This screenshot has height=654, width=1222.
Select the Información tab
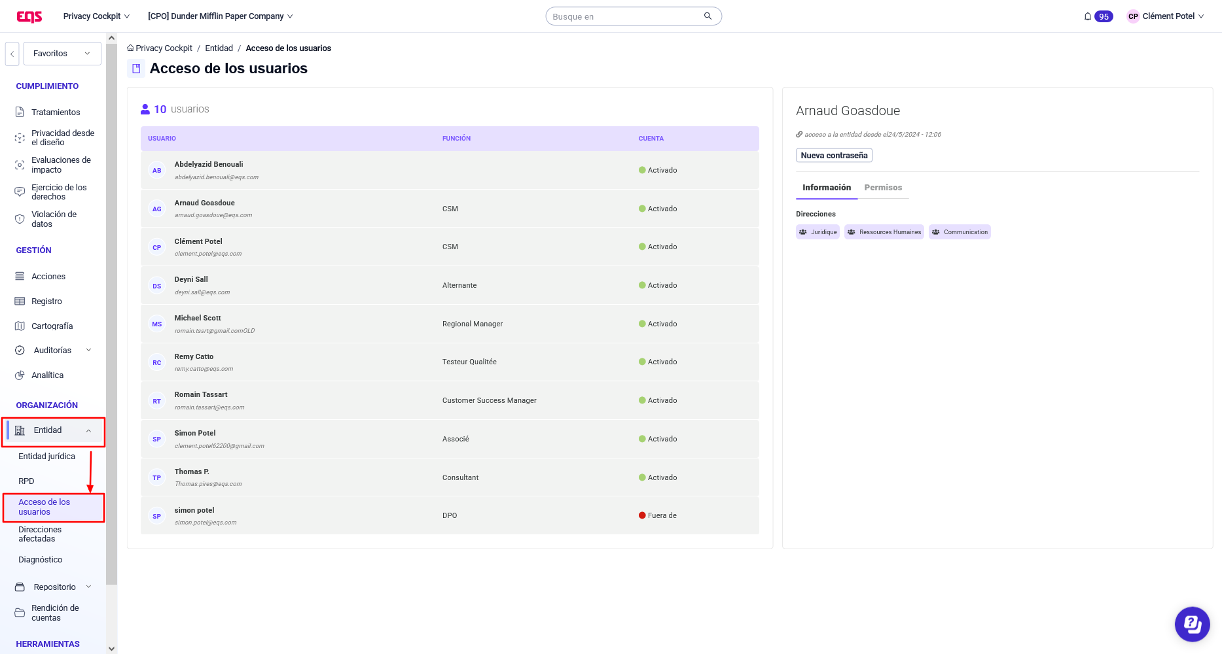click(827, 188)
